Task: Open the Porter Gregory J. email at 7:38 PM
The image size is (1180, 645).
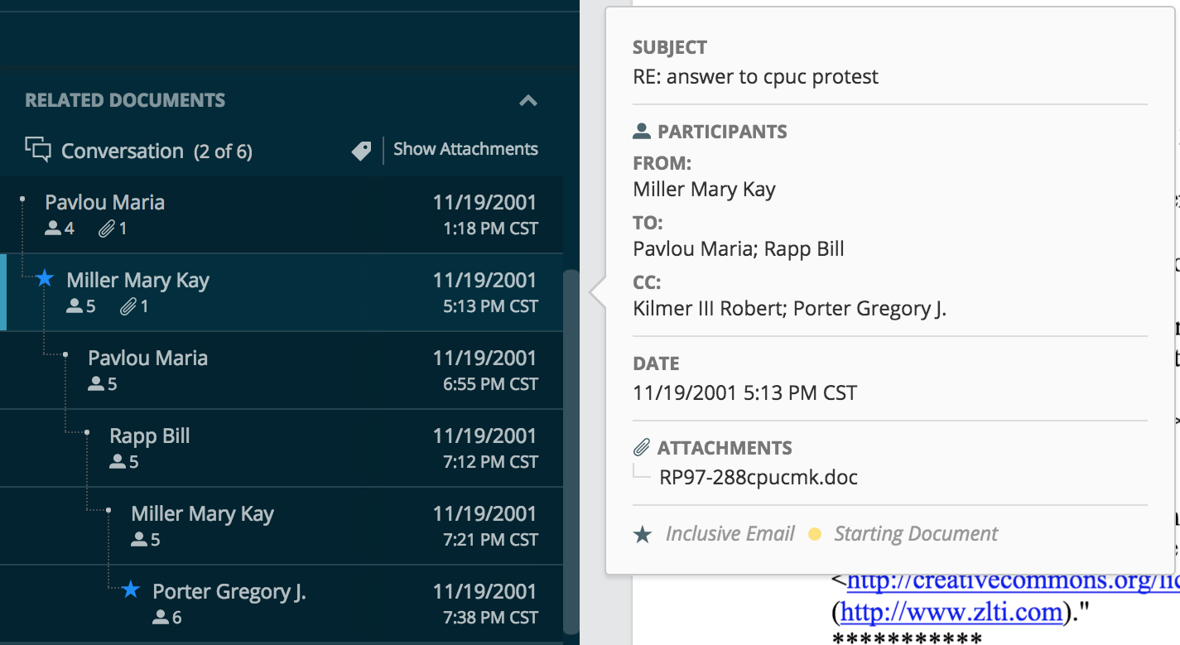Action: 282,603
